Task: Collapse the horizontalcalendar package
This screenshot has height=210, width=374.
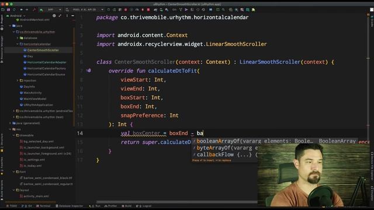Action: [x=18, y=44]
